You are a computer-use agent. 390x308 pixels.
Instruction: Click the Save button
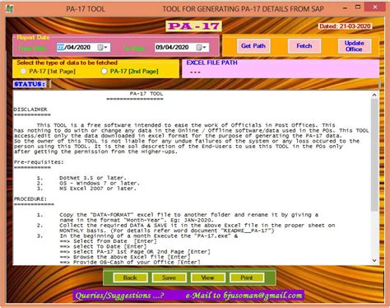[169, 278]
